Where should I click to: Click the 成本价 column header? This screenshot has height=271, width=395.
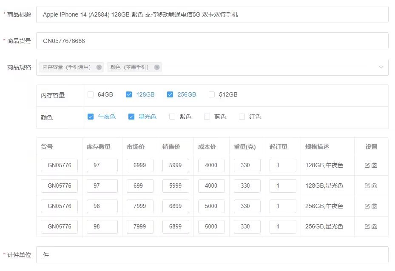(207, 147)
